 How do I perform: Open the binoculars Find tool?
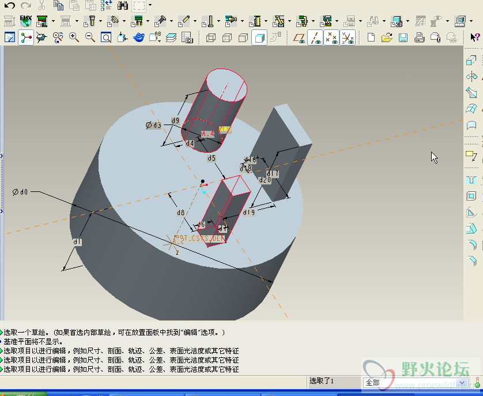pos(123,5)
